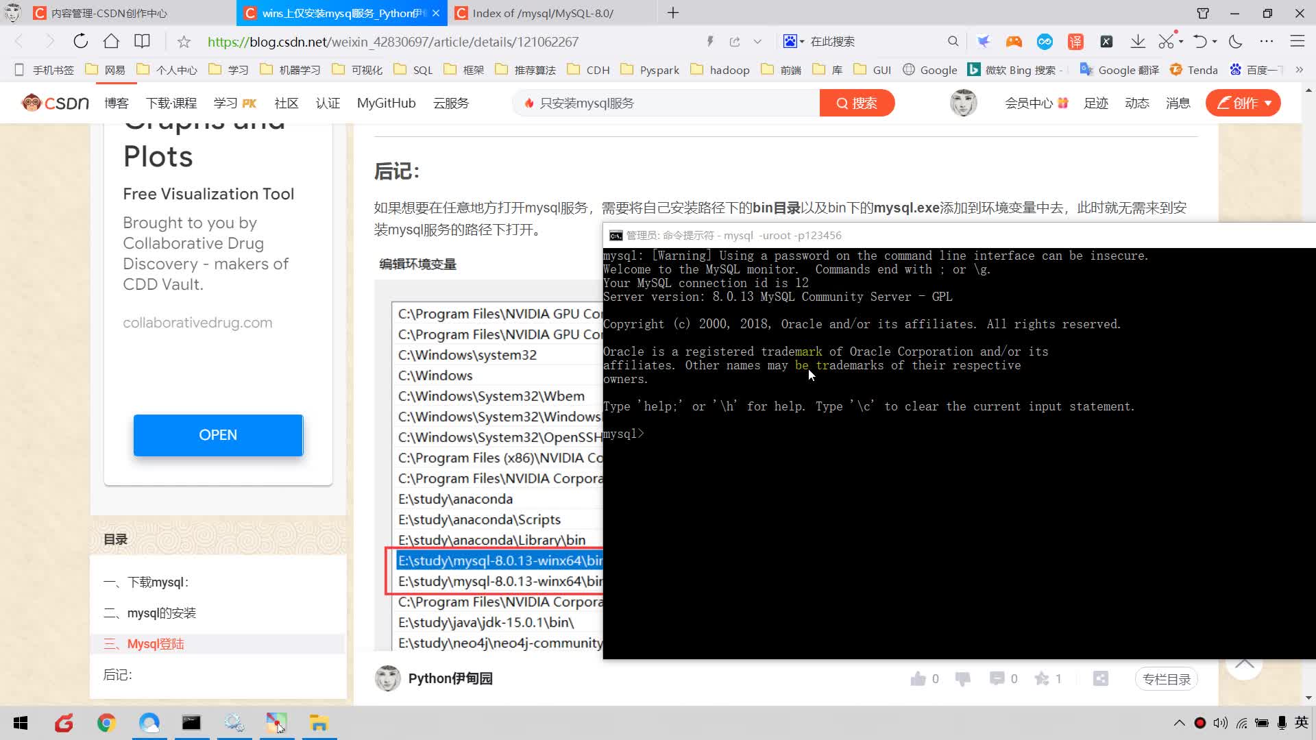The width and height of the screenshot is (1316, 740).
Task: Open Chrome from the taskbar
Action: pos(106,723)
